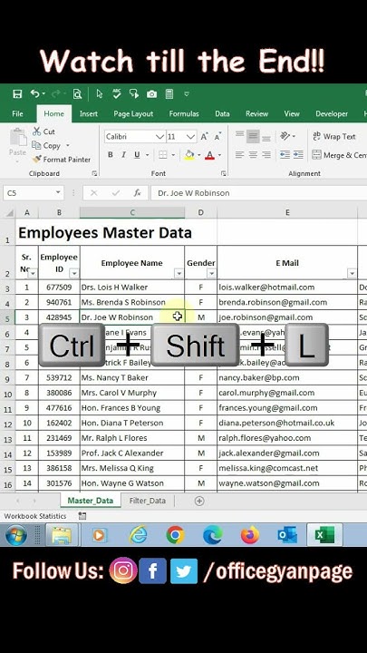This screenshot has width=367, height=653.
Task: Switch to the Page Layout tab
Action: (x=133, y=113)
